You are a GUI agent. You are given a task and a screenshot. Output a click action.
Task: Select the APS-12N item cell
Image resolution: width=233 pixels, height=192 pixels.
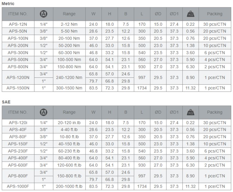point(18,24)
